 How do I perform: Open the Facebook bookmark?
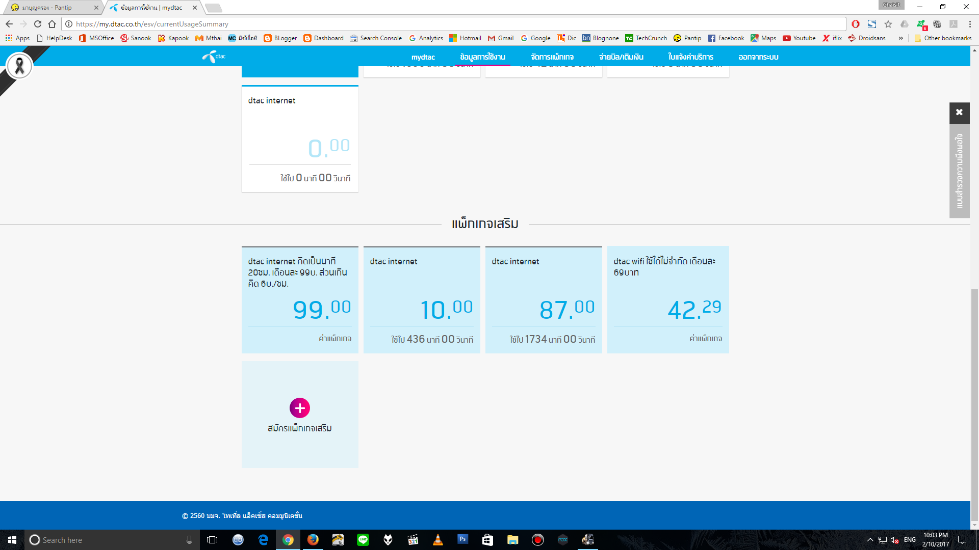click(726, 38)
